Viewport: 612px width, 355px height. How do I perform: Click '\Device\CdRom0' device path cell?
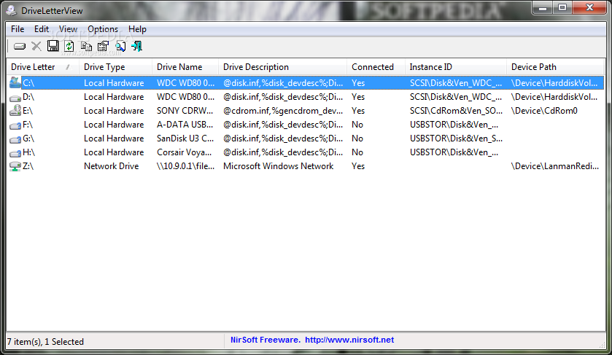(x=544, y=111)
